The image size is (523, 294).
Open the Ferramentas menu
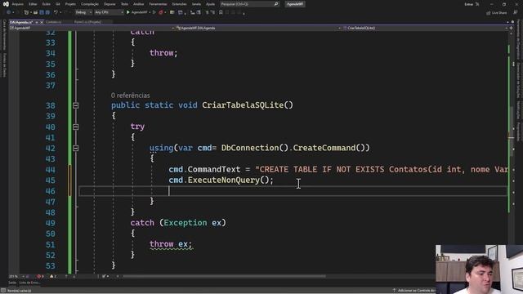[158, 4]
